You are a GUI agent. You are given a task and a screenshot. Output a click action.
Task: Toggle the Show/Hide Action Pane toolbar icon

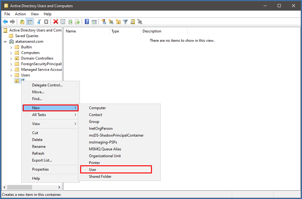[x=94, y=22]
